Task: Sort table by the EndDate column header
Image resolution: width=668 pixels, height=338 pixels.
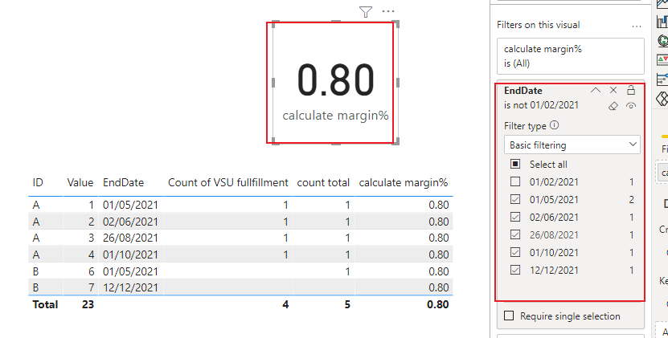Action: (124, 182)
